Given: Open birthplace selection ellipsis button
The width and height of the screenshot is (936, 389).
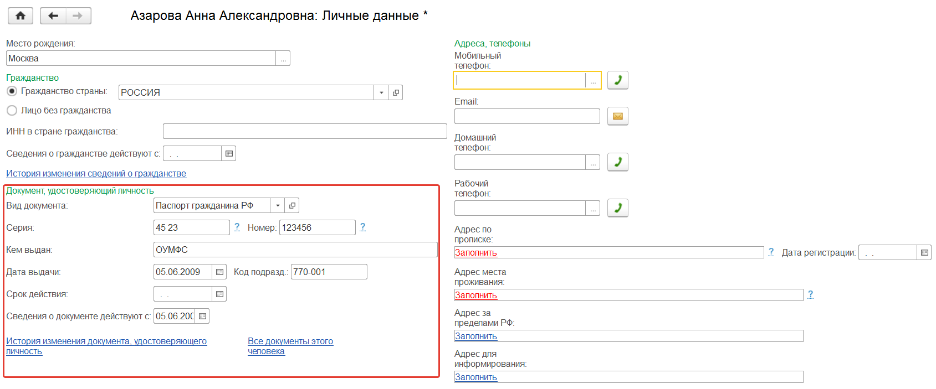Looking at the screenshot, I should 283,59.
